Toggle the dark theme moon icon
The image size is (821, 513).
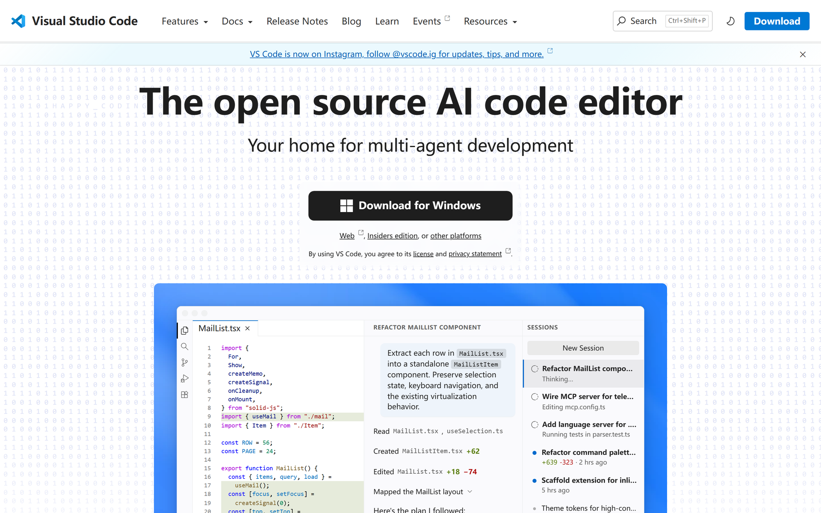[x=730, y=21]
